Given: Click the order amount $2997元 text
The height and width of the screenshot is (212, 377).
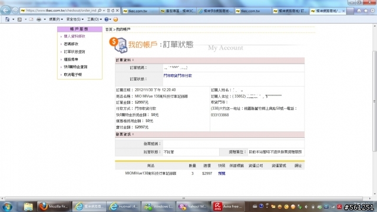Looking at the screenshot, I should pos(141,102).
